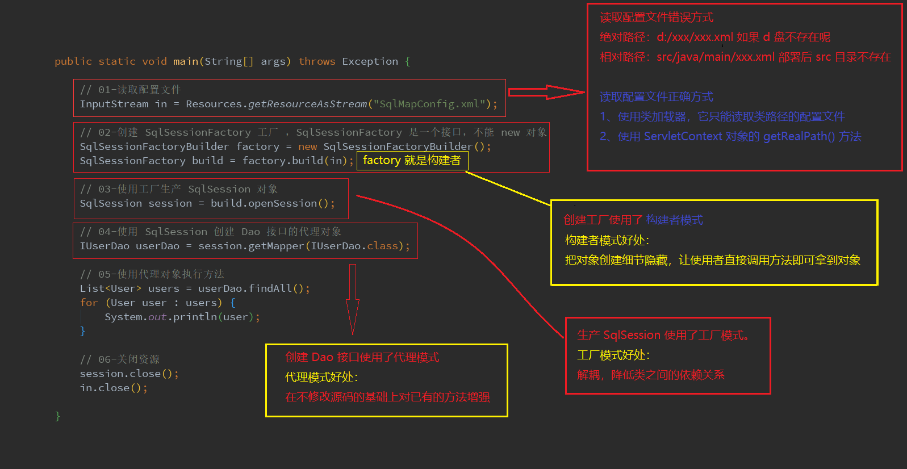
Task: Click the 'in.close()' line
Action: point(113,388)
